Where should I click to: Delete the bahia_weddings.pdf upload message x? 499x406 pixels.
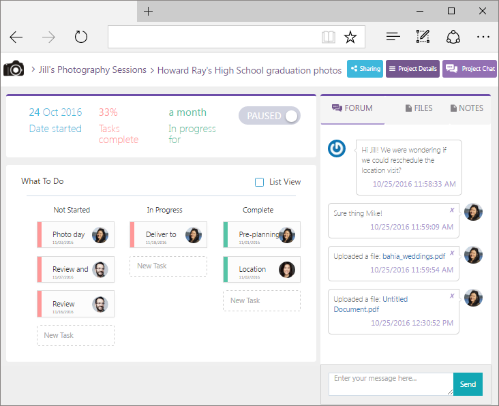pyautogui.click(x=452, y=253)
